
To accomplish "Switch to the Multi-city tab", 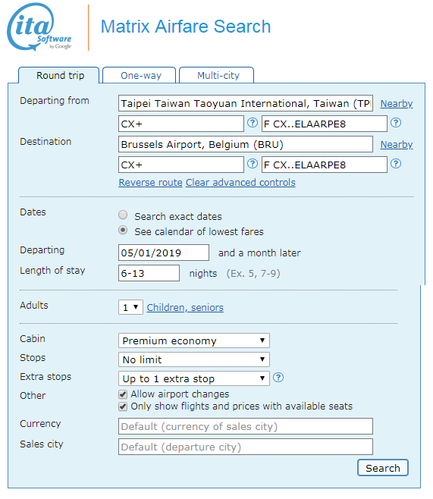I will point(217,75).
